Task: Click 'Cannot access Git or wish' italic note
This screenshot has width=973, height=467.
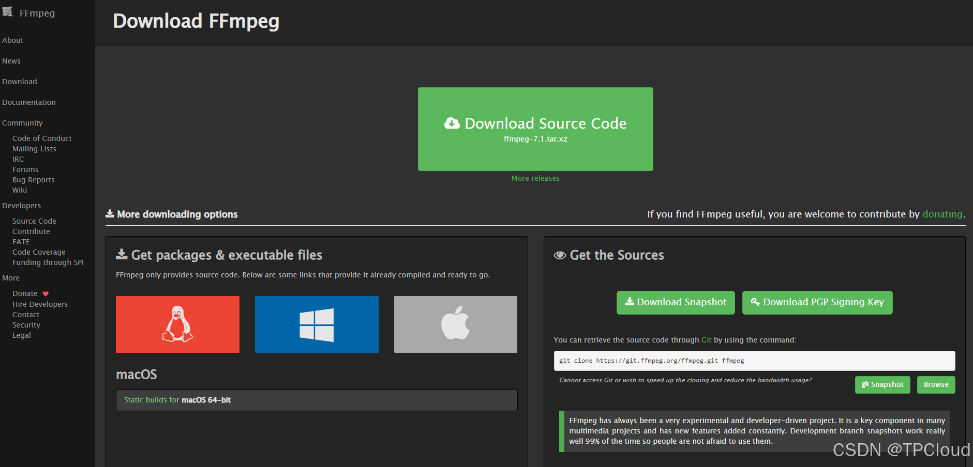Action: pyautogui.click(x=685, y=380)
